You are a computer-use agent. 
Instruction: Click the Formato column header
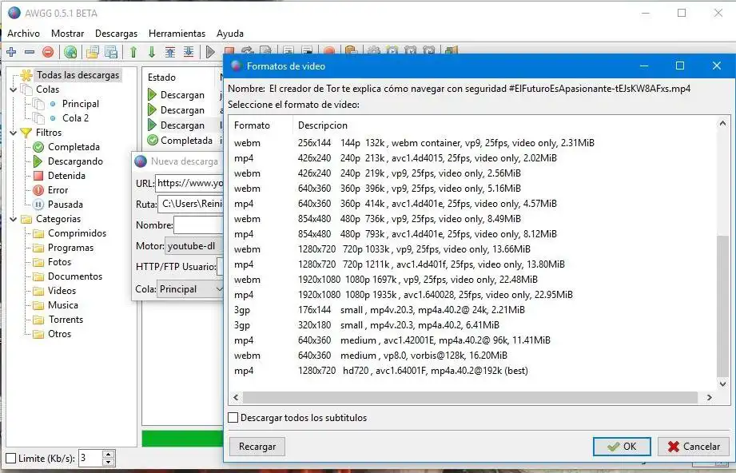click(261, 125)
